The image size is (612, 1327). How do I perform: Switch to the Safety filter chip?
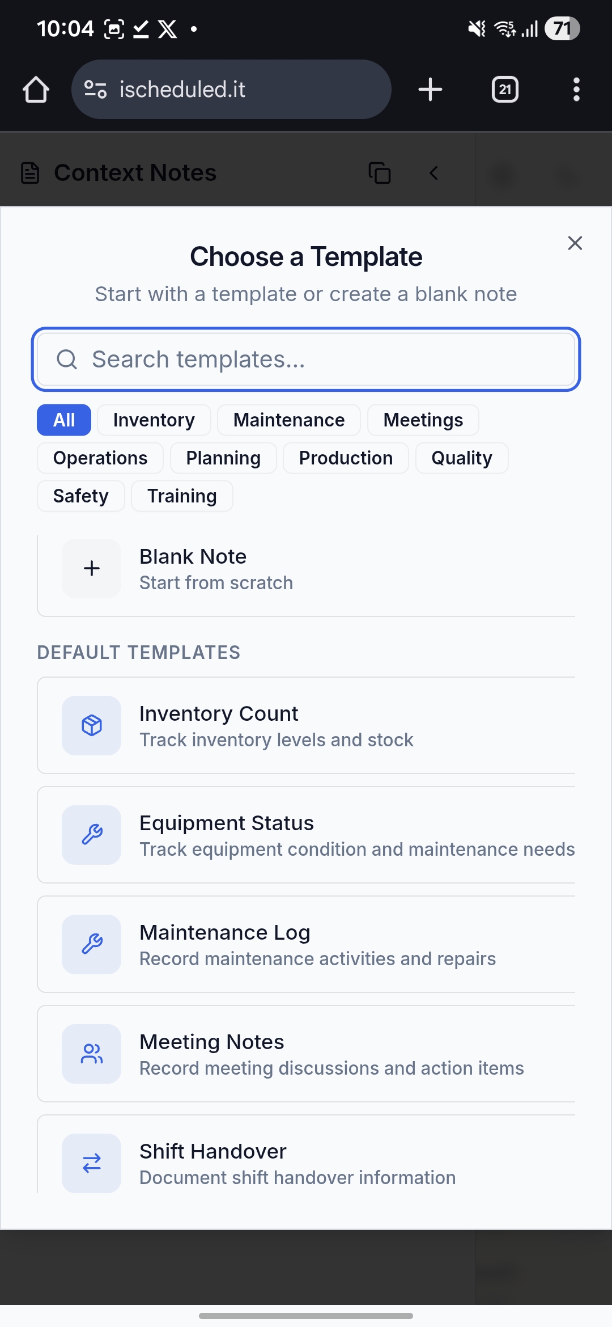tap(80, 496)
